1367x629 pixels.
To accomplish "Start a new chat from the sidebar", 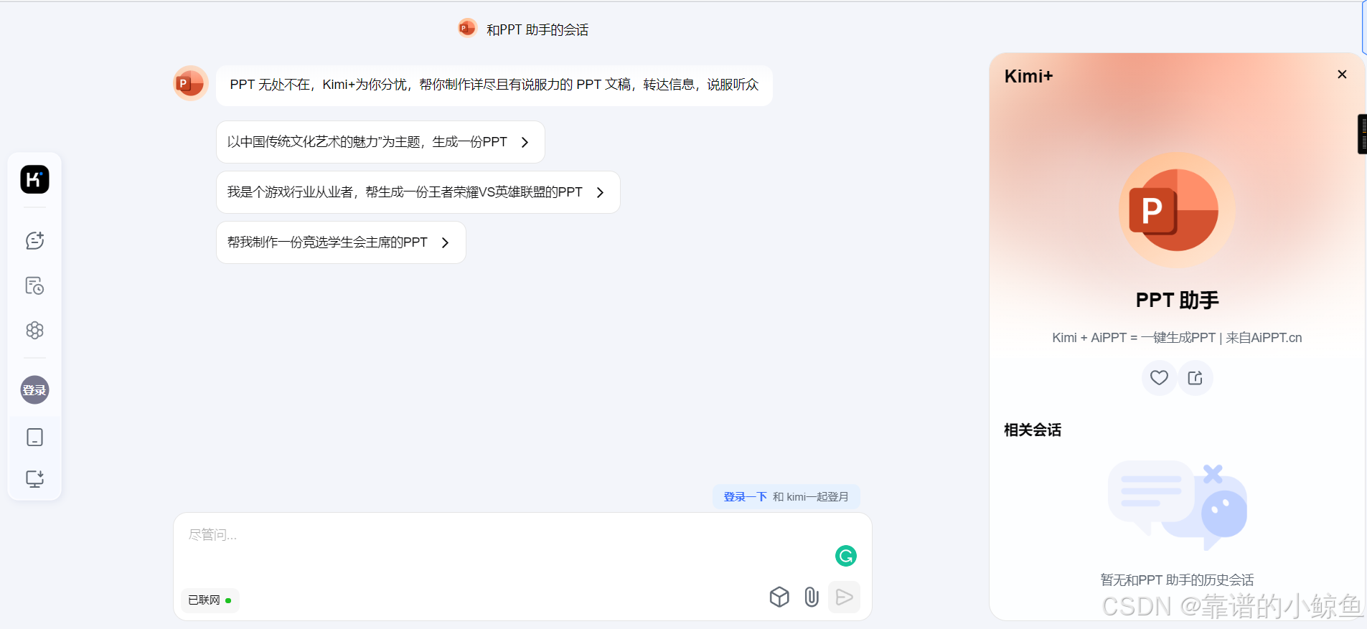I will (x=34, y=240).
